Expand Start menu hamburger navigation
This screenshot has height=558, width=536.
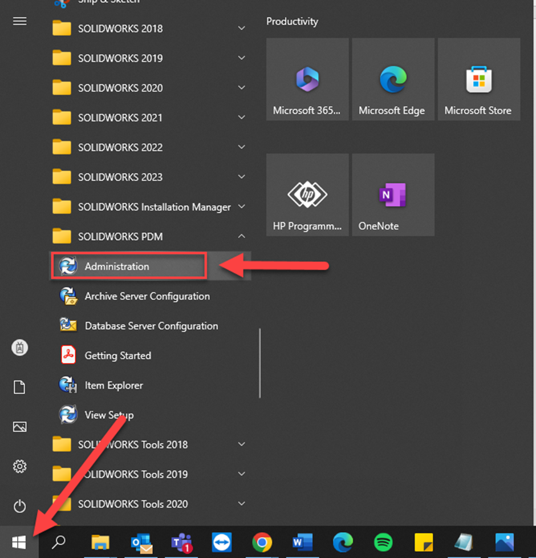click(19, 21)
